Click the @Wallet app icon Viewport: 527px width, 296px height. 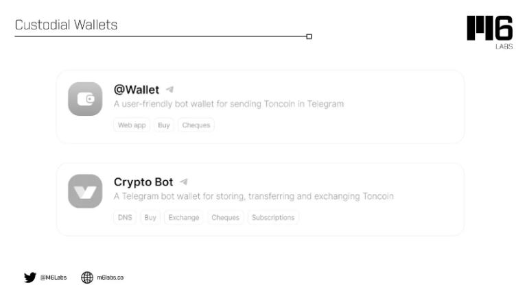85,99
